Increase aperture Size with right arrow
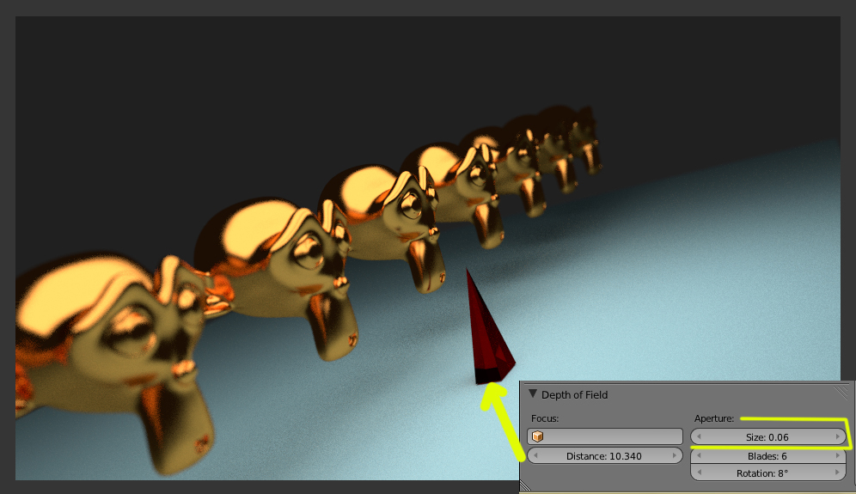The height and width of the screenshot is (494, 856). pyautogui.click(x=838, y=436)
